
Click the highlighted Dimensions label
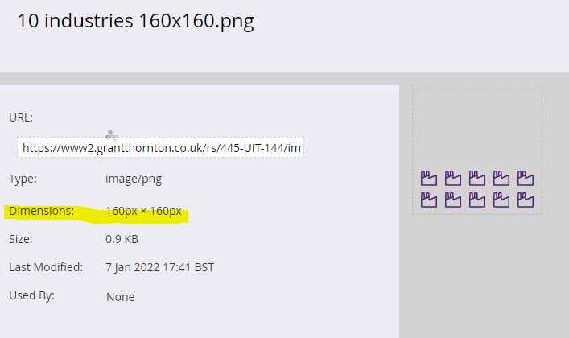tap(41, 212)
